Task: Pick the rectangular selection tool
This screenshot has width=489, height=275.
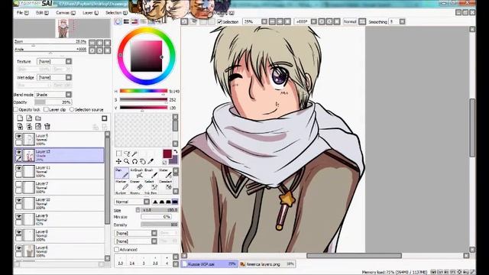Action: point(118,154)
